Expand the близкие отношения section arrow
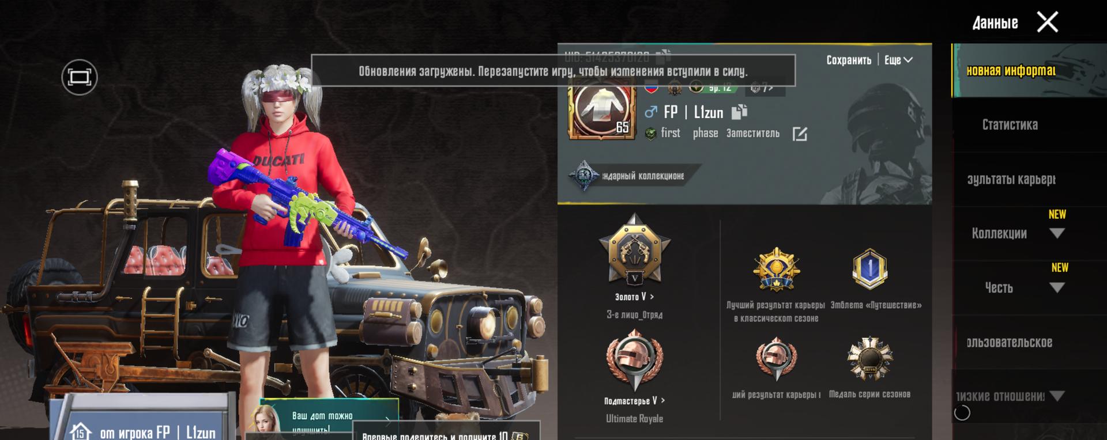This screenshot has height=440, width=1107. [x=1057, y=396]
